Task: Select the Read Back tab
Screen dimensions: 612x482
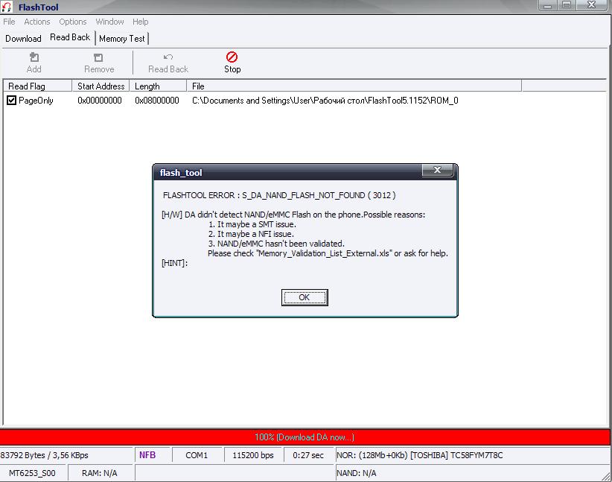Action: pyautogui.click(x=70, y=37)
